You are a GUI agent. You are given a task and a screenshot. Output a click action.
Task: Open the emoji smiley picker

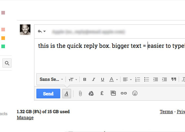click(x=135, y=93)
